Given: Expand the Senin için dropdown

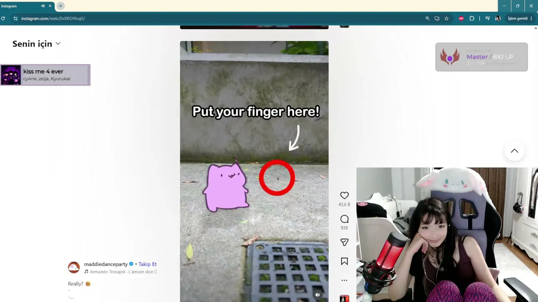Looking at the screenshot, I should [x=37, y=44].
